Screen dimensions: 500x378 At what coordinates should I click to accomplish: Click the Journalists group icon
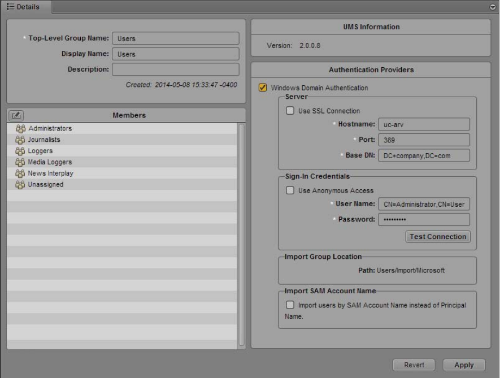20,140
